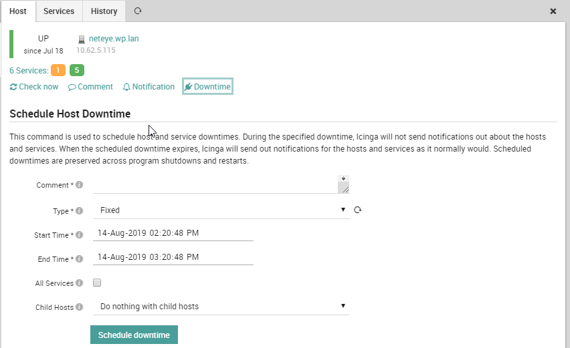Open the Notification link
This screenshot has width=570, height=348.
[149, 87]
